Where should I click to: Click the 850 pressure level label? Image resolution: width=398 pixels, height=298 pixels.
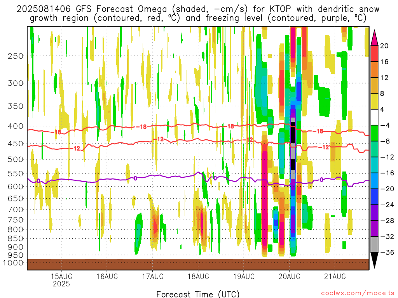point(16,239)
